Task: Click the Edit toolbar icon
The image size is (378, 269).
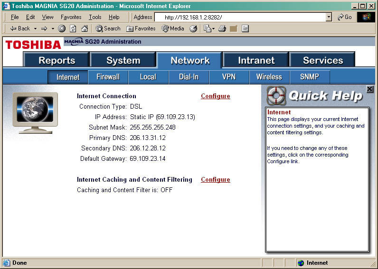Action: [233, 28]
